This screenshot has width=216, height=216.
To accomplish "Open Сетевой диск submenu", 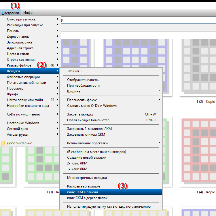I will [30, 129].
